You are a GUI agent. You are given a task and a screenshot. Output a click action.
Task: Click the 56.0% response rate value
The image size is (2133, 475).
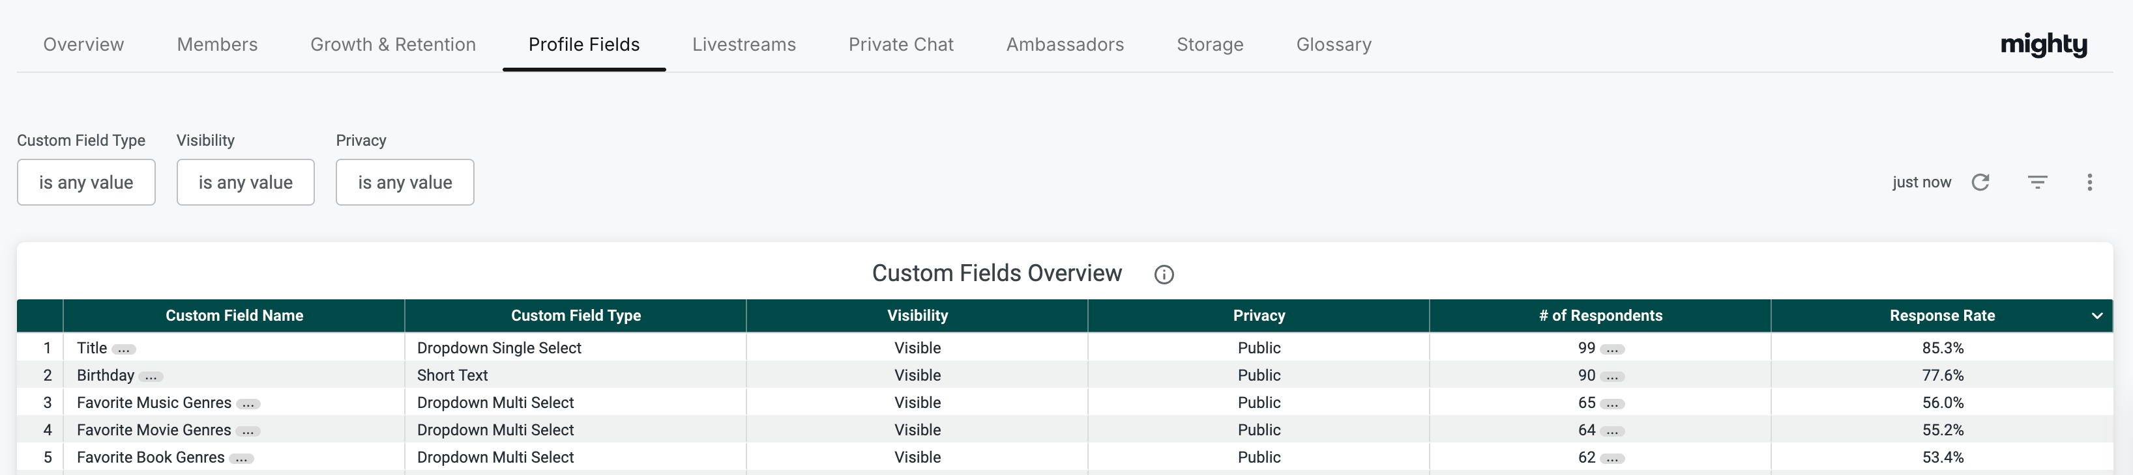[1943, 402]
